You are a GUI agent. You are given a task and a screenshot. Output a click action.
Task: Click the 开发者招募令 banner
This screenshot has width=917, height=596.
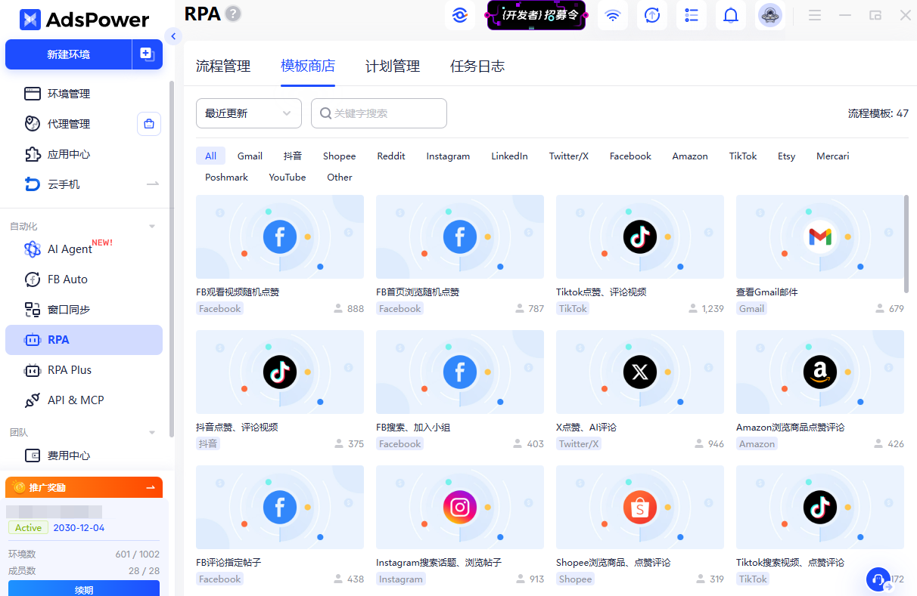point(536,15)
